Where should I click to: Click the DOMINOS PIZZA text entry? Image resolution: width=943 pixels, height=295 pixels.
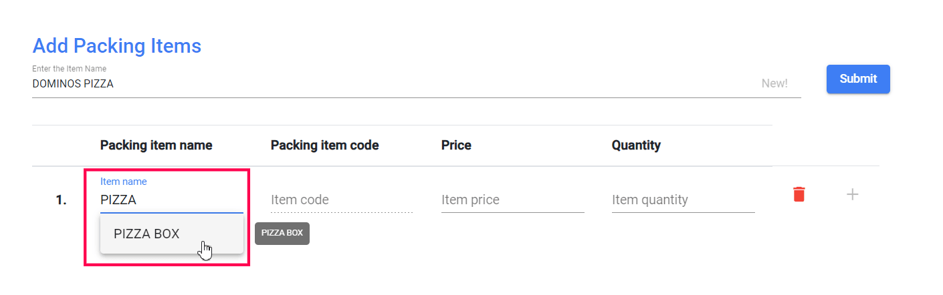tap(73, 84)
